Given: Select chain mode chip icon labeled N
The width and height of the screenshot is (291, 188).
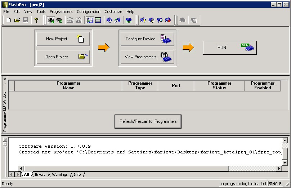Looking at the screenshot, I should click(59, 20).
